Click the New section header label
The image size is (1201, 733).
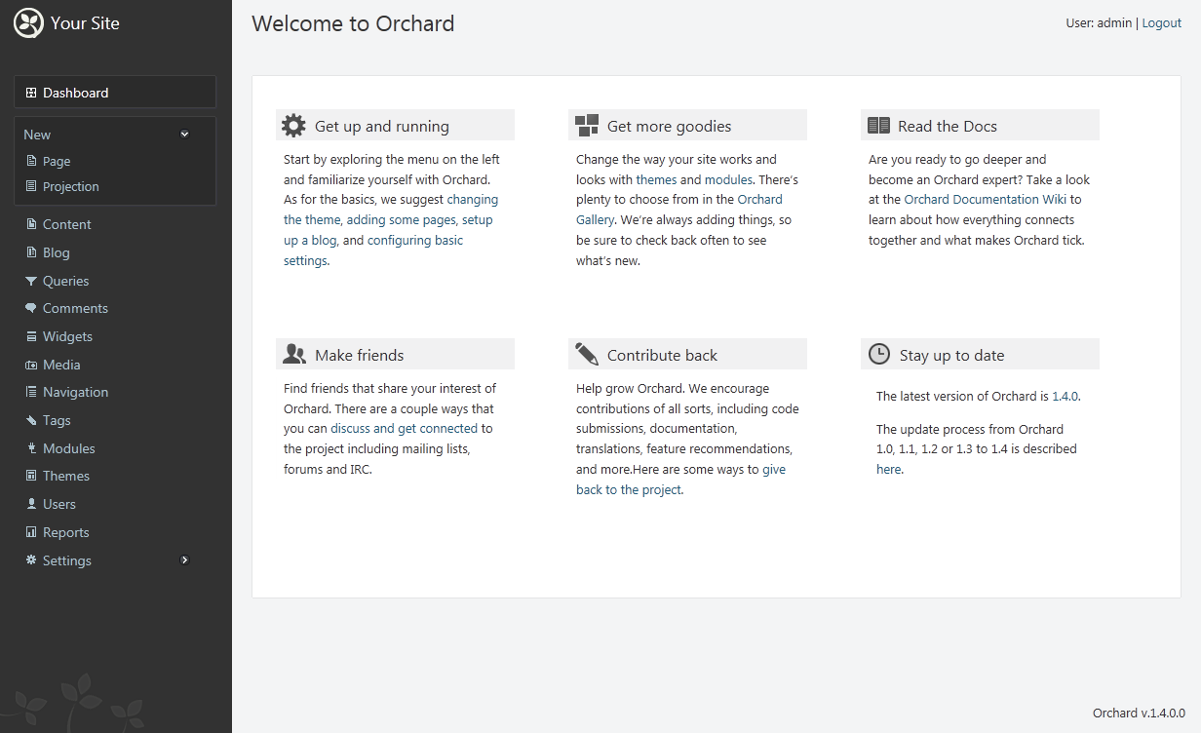37,135
